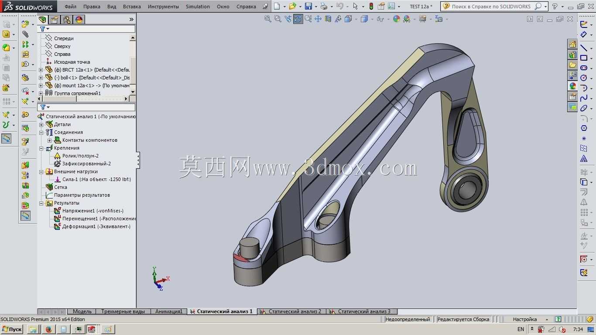Click the Zoom to Area icon

click(x=277, y=19)
